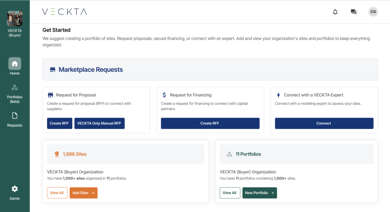Click the 11 Portfolios heading text
Screen dimensions: 390x212
248,154
